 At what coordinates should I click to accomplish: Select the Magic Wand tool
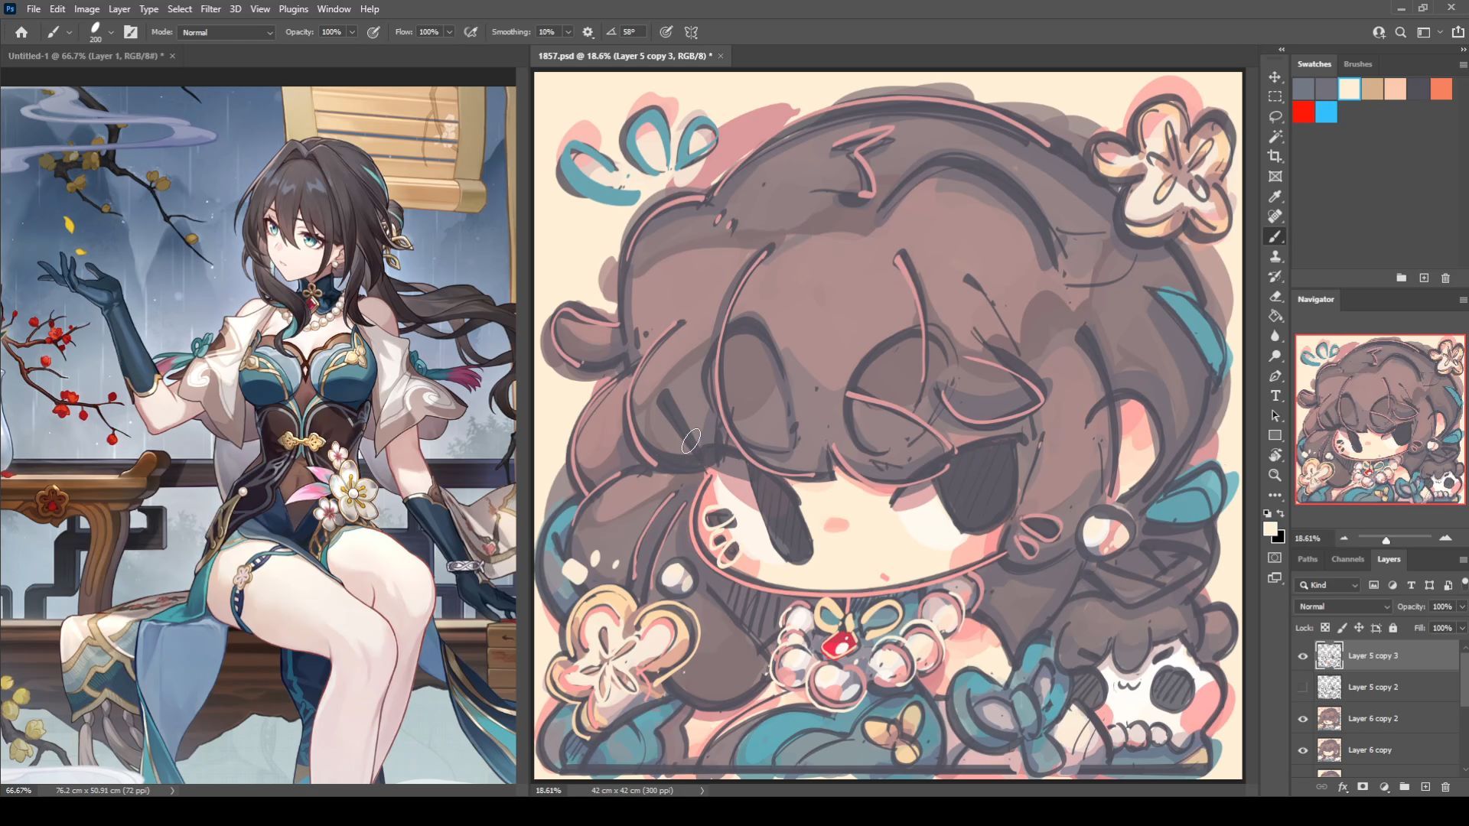1275,137
